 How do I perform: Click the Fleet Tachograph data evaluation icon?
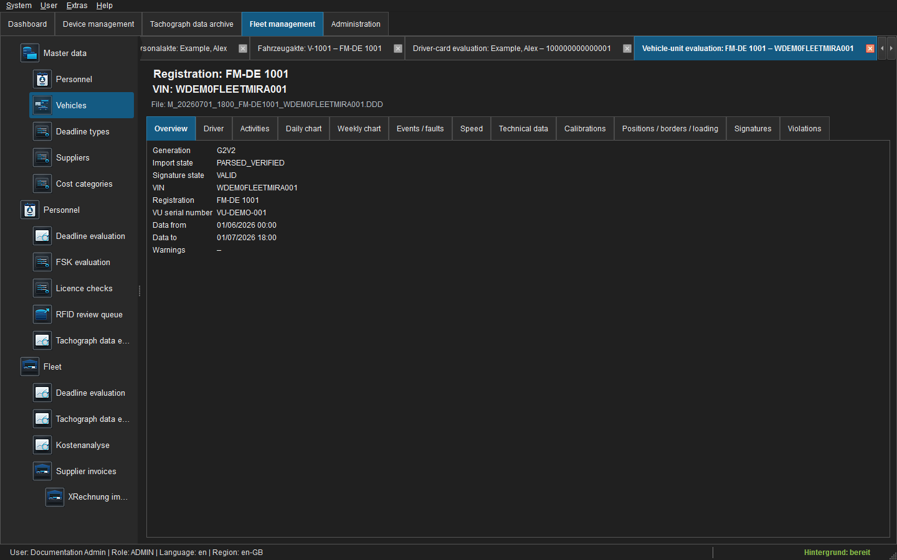42,419
